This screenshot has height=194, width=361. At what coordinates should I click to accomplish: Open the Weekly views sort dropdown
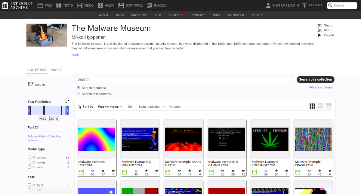(x=110, y=107)
